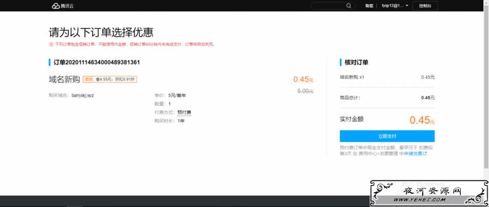The image size is (489, 207).
Task: Click the red warning exclamation icon
Action: [51, 44]
